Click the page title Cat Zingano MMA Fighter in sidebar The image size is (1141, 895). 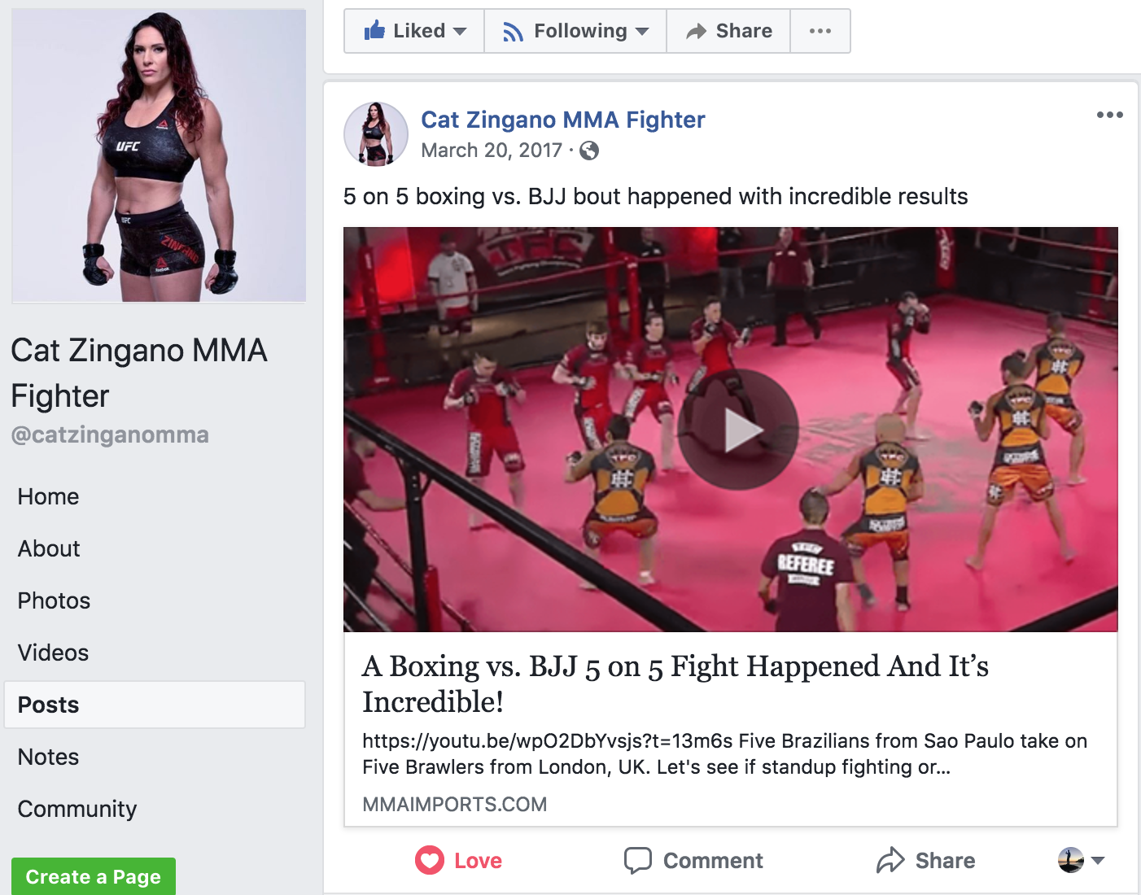tap(139, 373)
